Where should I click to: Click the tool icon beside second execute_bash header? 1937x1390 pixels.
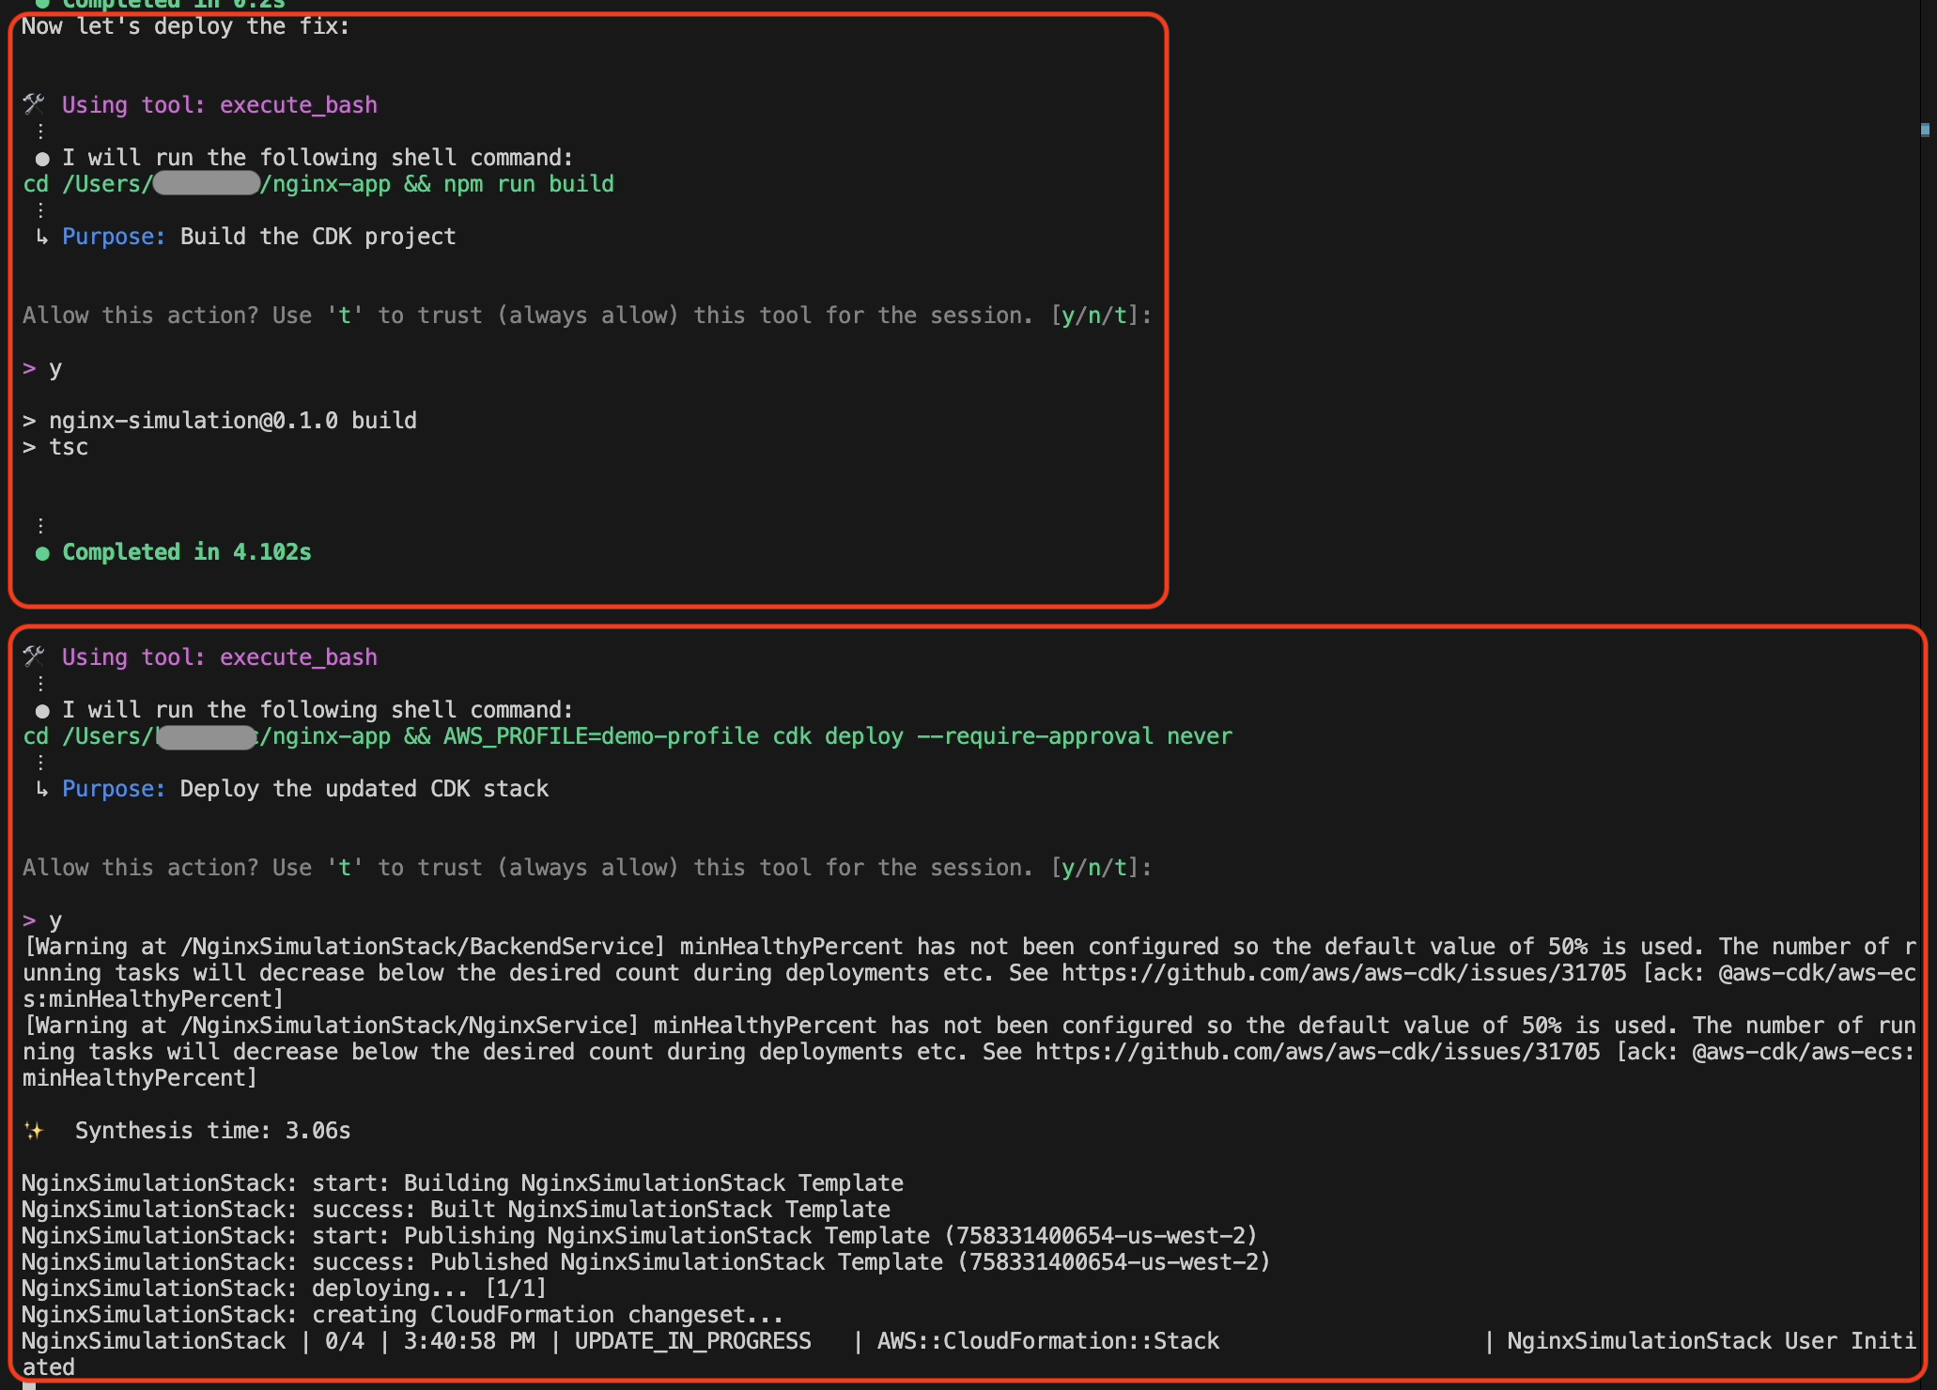click(35, 656)
